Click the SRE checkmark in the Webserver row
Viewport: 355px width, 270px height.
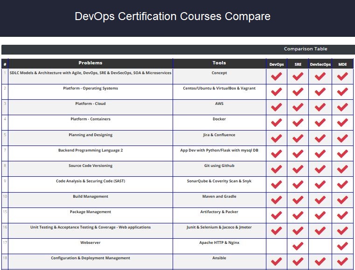pyautogui.click(x=298, y=246)
